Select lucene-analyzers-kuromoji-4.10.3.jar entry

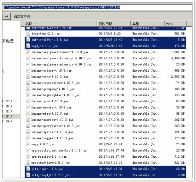(x=105, y=58)
